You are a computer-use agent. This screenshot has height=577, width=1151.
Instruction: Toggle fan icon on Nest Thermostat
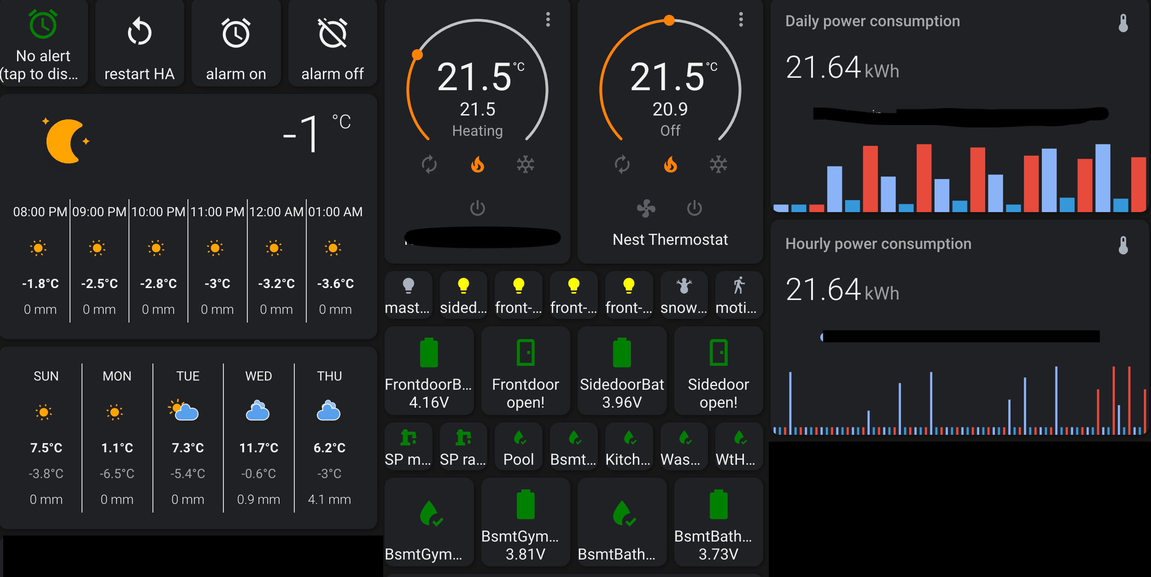pos(646,208)
